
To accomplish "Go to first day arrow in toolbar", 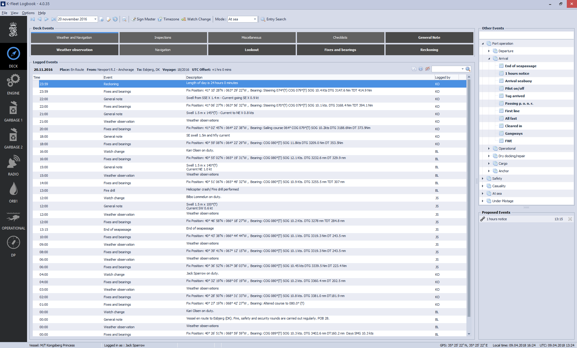I will [32, 19].
